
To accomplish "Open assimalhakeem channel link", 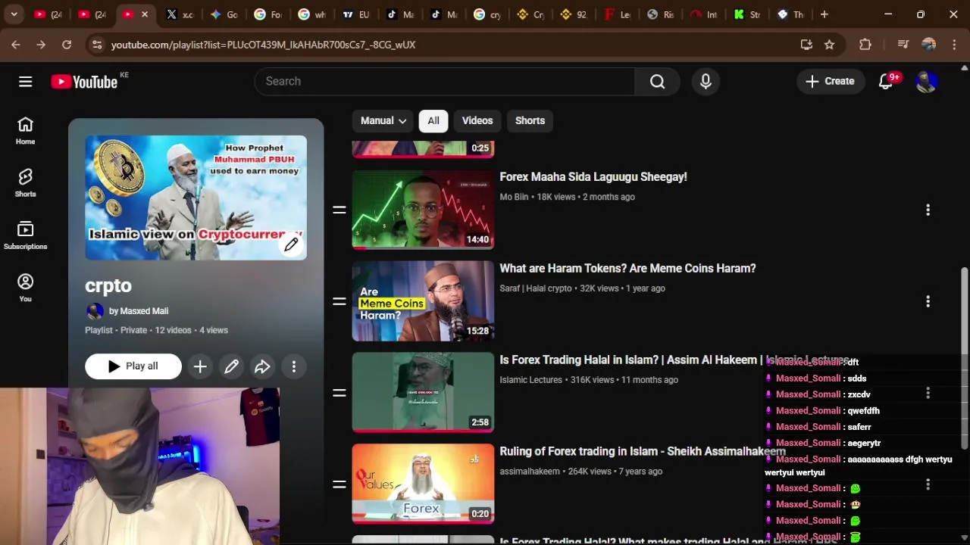I will point(530,472).
